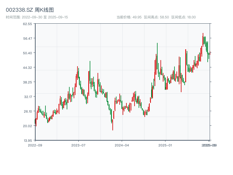
Task: Click the period low label 区间低点: 18.00
Action: pyautogui.click(x=183, y=17)
